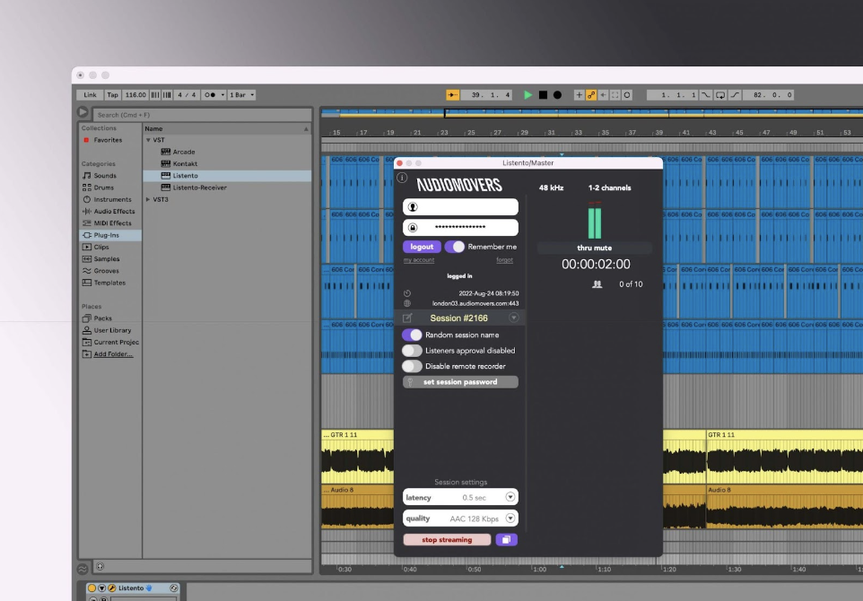Open the session name dropdown arrow

tap(513, 318)
